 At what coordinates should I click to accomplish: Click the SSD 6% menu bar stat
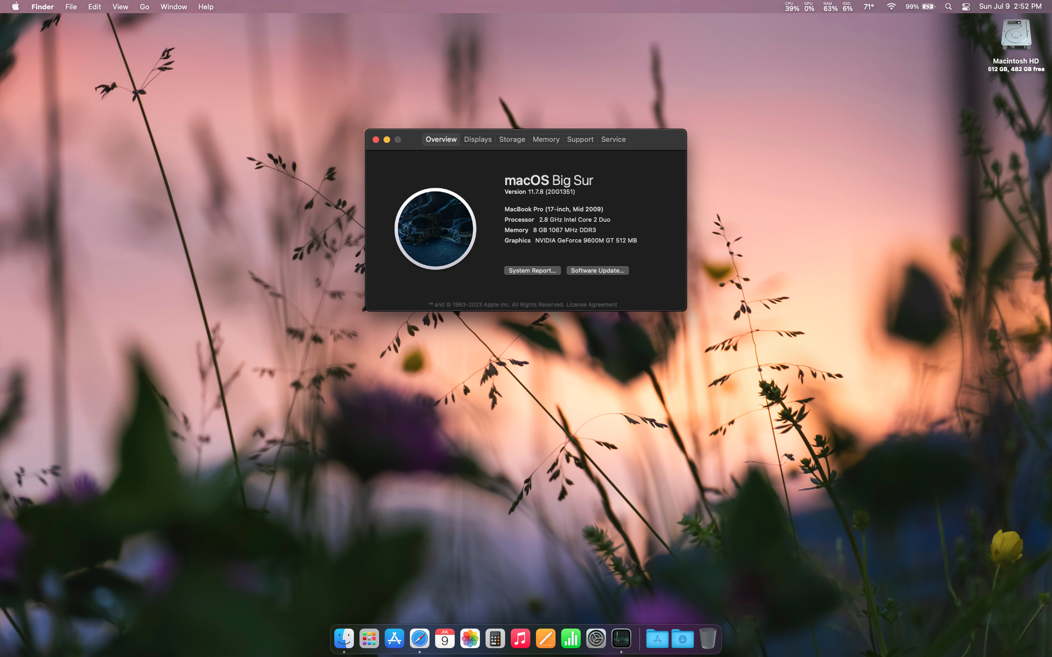848,7
